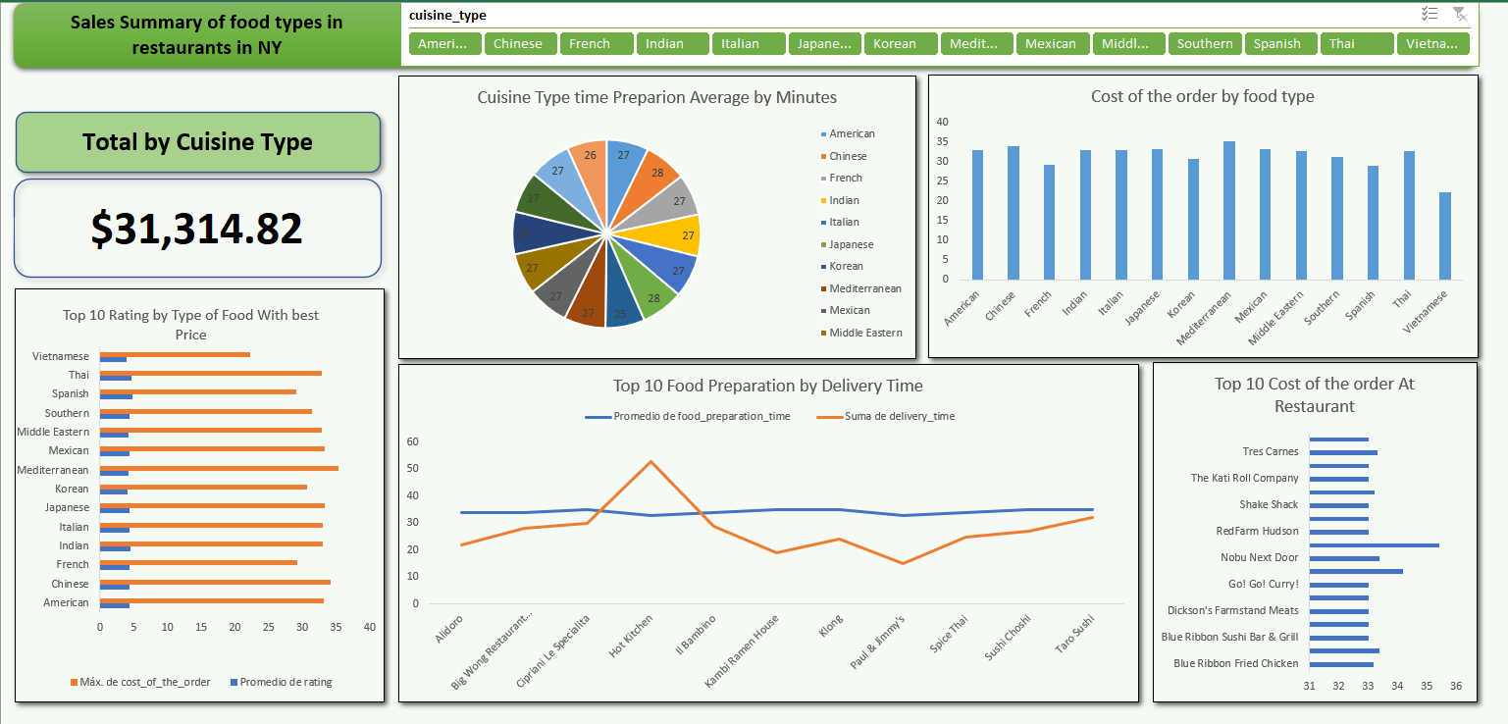Select the Korean slicer button

pyautogui.click(x=901, y=43)
